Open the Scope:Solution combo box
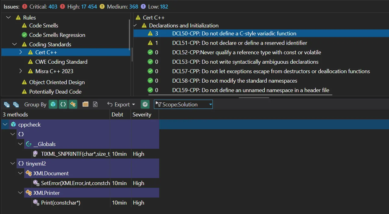 [183, 105]
